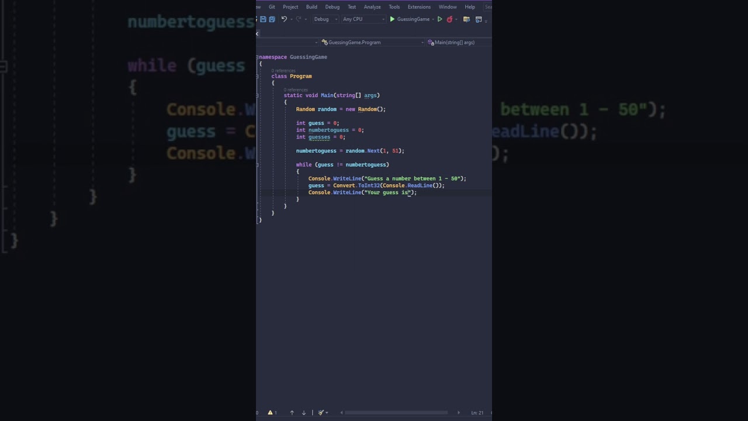Click the scroll right arrow of the editor scrollbar

pos(458,413)
